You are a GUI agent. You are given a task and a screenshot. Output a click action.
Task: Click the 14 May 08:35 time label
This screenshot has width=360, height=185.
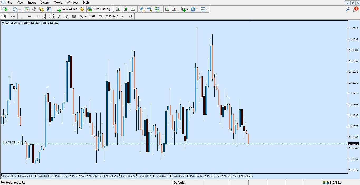point(245,176)
